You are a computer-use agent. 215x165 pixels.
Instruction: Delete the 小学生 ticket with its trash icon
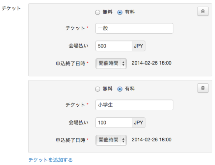pyautogui.click(x=202, y=88)
